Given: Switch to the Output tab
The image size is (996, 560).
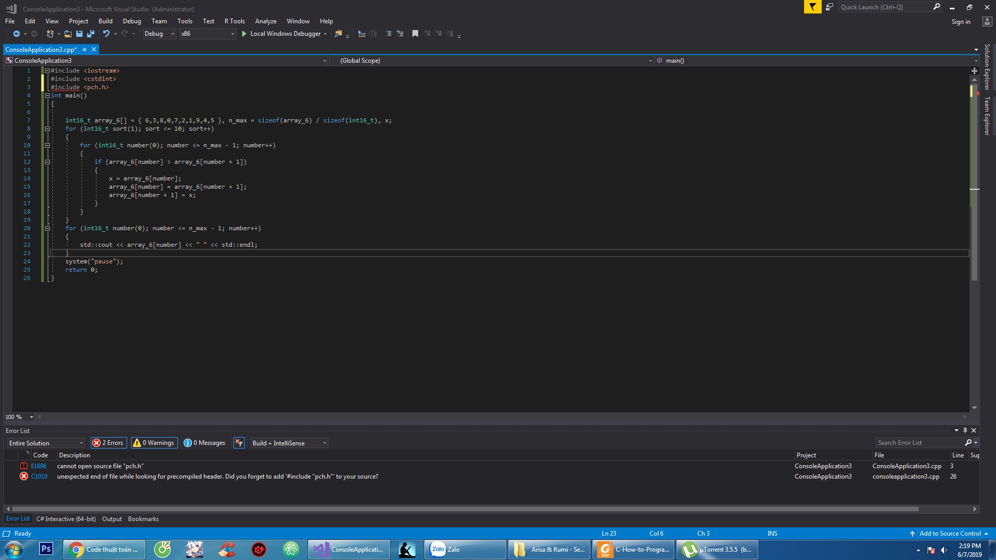Looking at the screenshot, I should click(x=112, y=519).
